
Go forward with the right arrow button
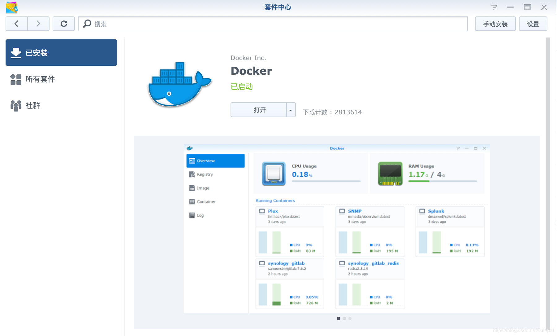pyautogui.click(x=38, y=24)
